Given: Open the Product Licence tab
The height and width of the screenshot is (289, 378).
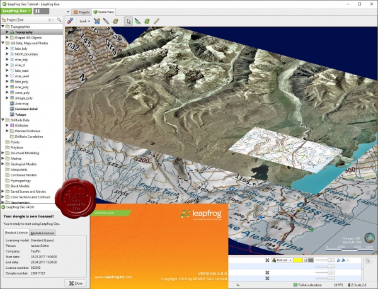Looking at the screenshot, I should point(16,232).
